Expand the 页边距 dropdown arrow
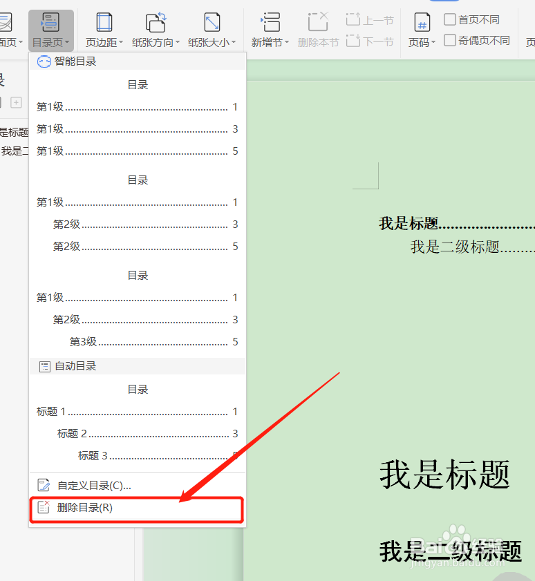This screenshot has width=535, height=581. click(121, 43)
